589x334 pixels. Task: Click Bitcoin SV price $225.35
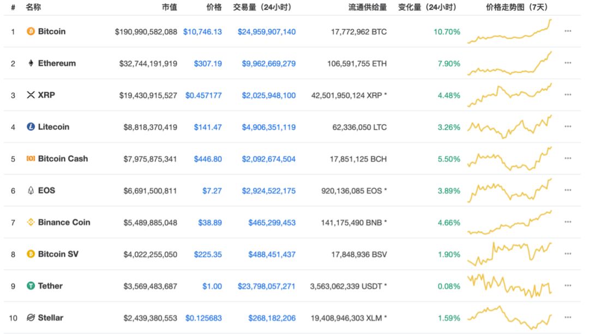click(208, 254)
